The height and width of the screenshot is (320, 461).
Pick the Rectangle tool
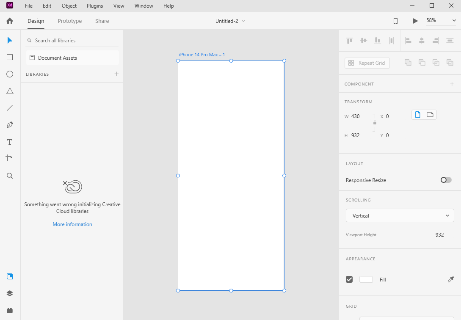(10, 57)
